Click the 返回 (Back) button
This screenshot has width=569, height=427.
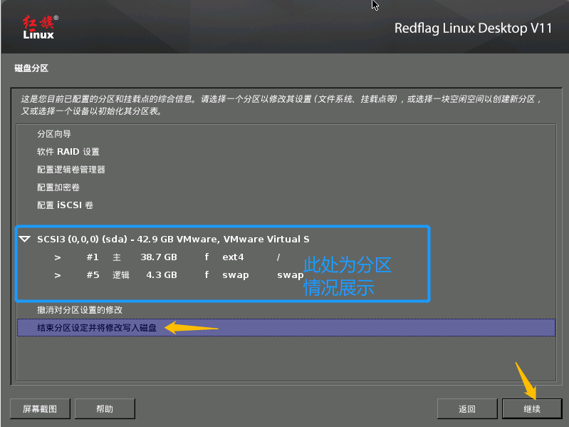coord(466,409)
